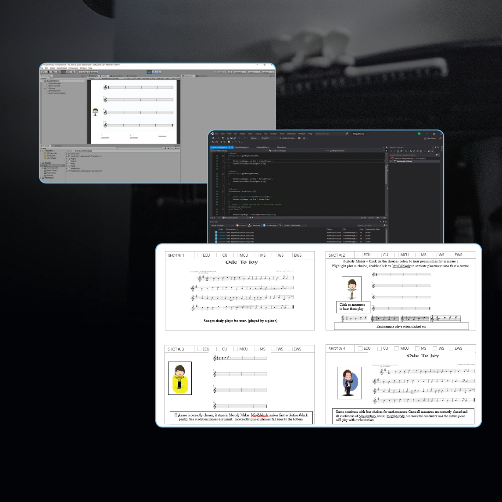The height and width of the screenshot is (502, 502).
Task: Select the Hand tool in Unity
Action: click(43, 72)
